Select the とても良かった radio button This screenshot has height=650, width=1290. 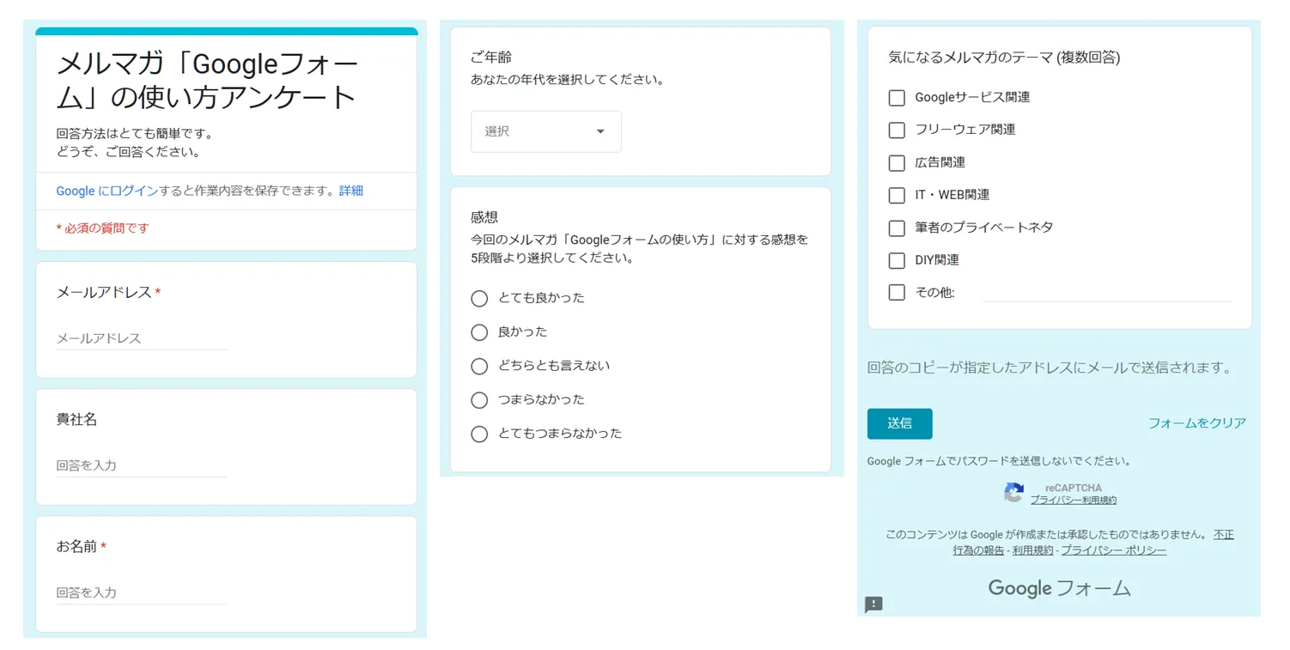click(479, 298)
